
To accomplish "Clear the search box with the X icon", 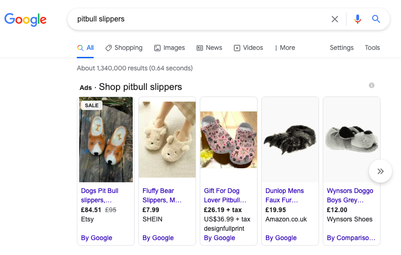I will (335, 19).
